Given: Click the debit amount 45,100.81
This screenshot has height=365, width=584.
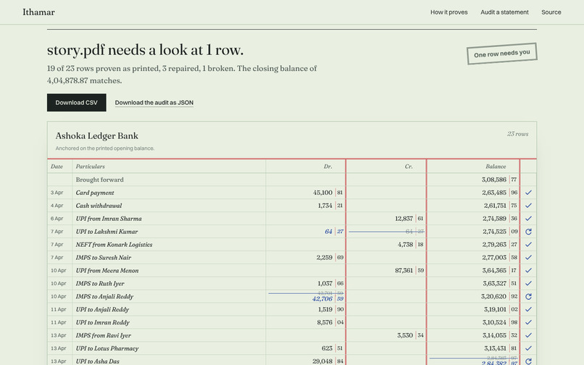Looking at the screenshot, I should 328,193.
